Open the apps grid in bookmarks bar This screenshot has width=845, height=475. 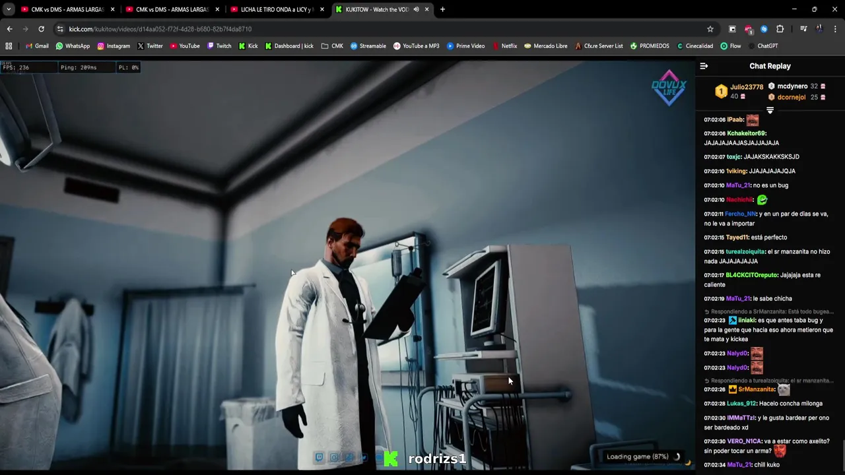tap(9, 46)
